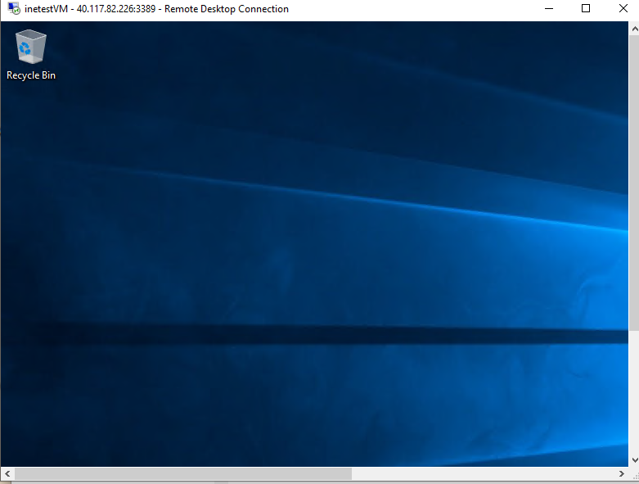The image size is (639, 484).
Task: Click the horizontal scrollbar left arrow
Action: [x=7, y=474]
